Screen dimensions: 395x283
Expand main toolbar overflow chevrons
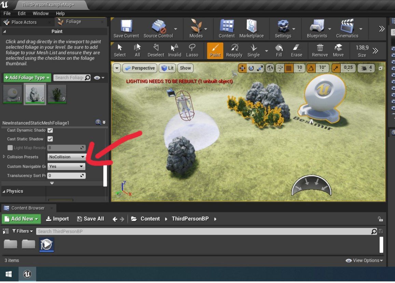click(x=382, y=29)
